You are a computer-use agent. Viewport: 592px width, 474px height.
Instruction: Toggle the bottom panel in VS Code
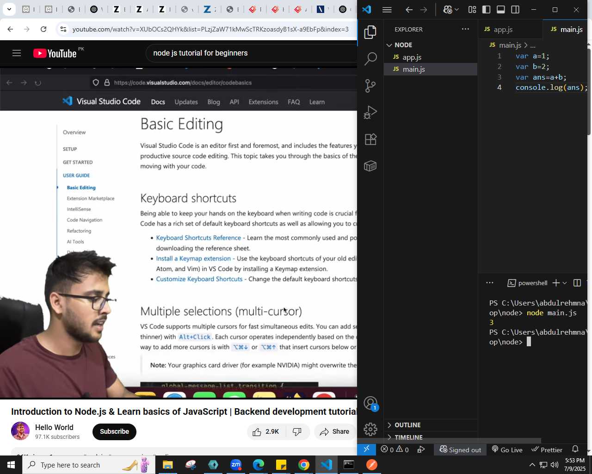(x=501, y=10)
